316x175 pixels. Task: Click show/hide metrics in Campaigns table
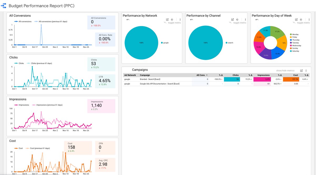(x=285, y=71)
